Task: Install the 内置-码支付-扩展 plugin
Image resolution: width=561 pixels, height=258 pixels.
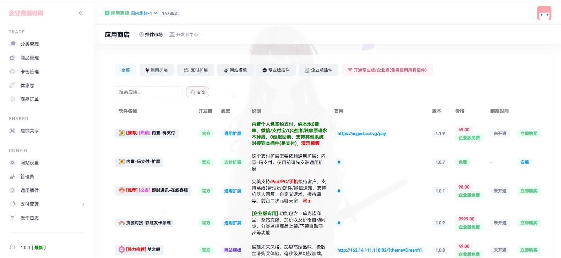Action: (x=524, y=162)
